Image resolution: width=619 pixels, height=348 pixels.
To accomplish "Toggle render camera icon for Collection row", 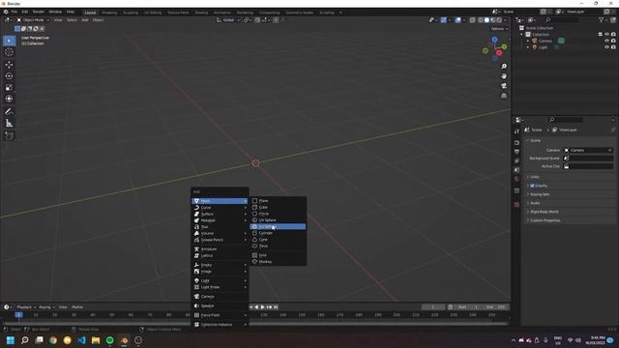I will [613, 35].
